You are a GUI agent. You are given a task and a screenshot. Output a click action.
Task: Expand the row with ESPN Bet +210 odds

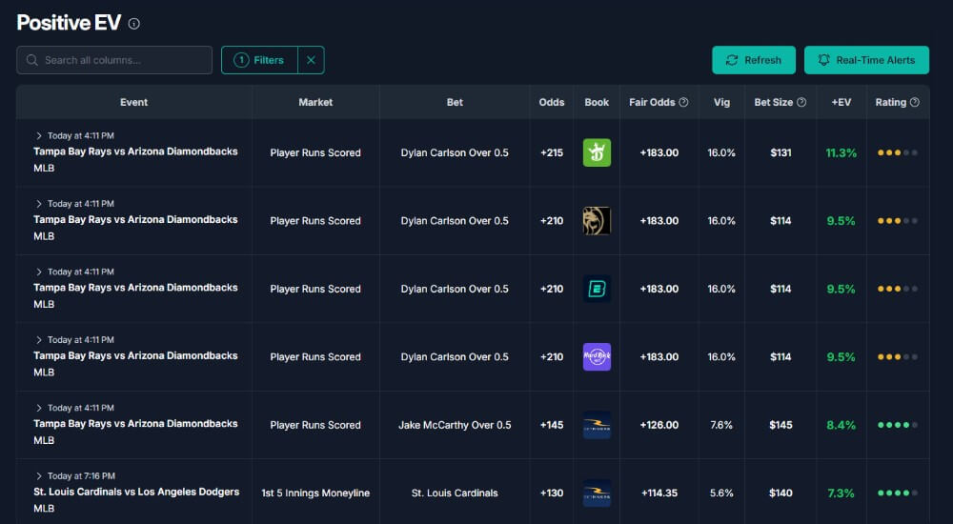click(39, 272)
